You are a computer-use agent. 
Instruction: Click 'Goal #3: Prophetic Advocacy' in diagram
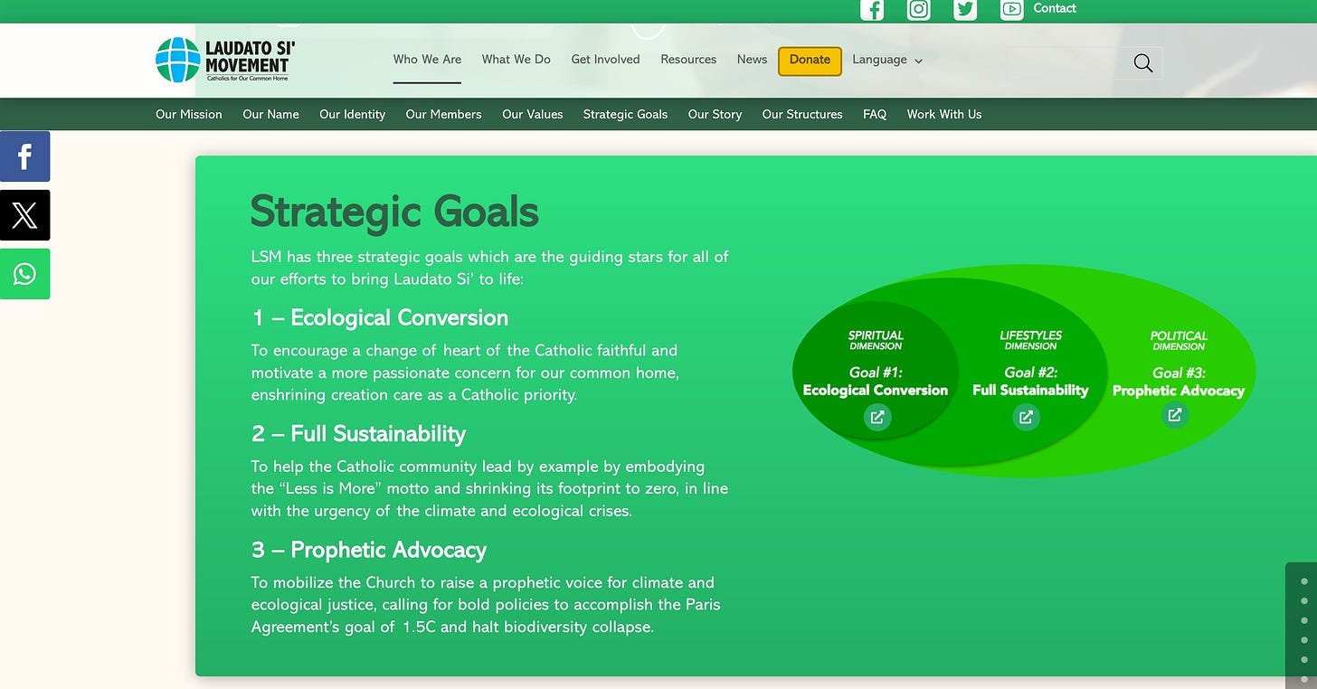point(1179,382)
